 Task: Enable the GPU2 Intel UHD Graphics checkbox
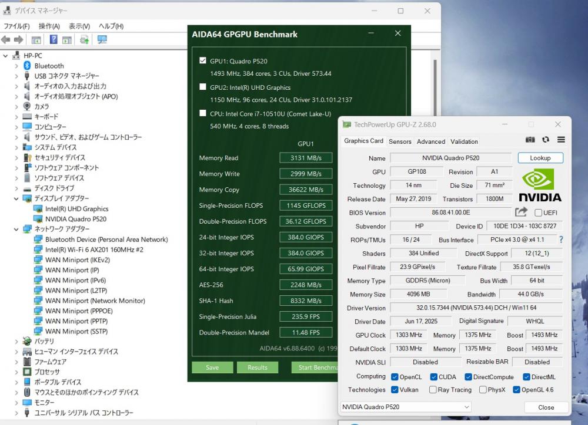[203, 87]
